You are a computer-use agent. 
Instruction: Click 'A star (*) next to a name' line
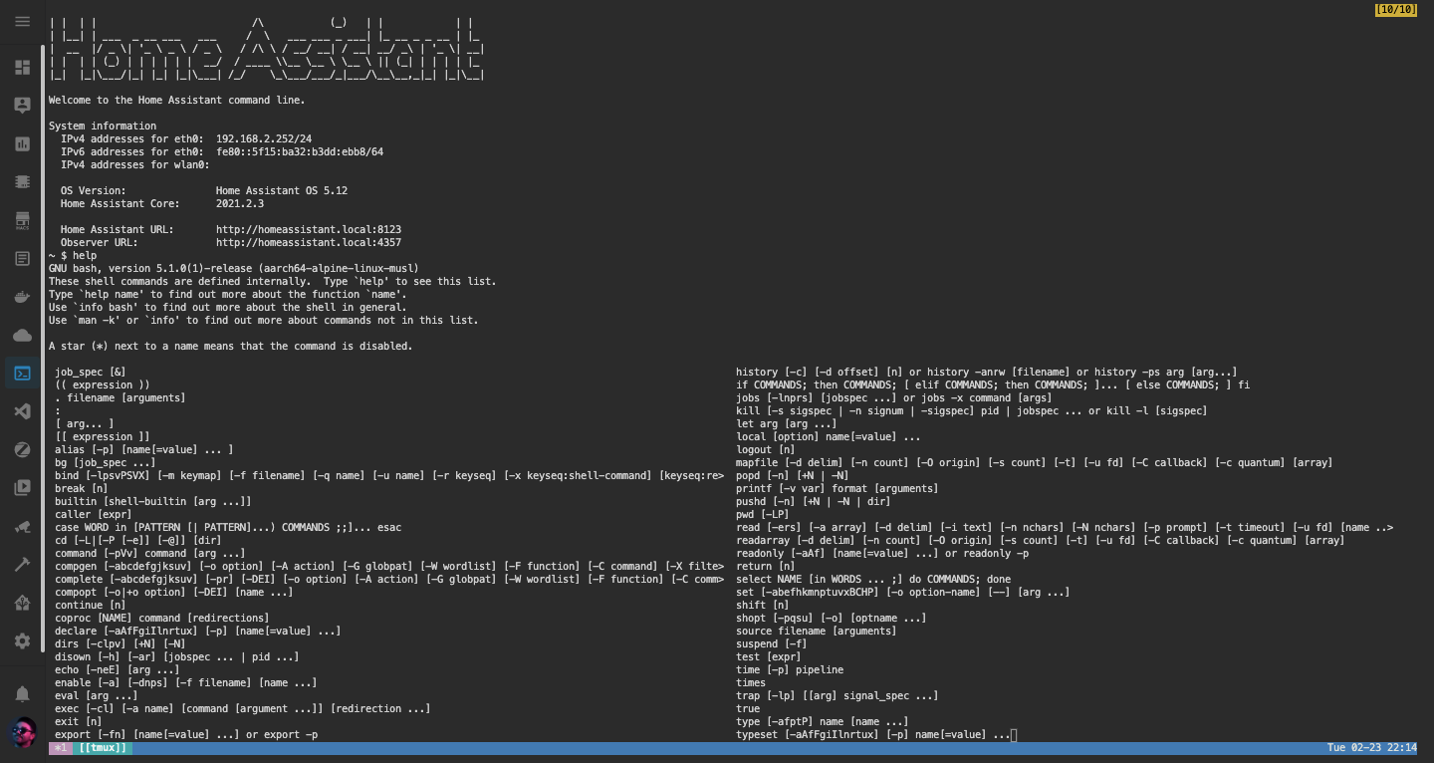[231, 347]
